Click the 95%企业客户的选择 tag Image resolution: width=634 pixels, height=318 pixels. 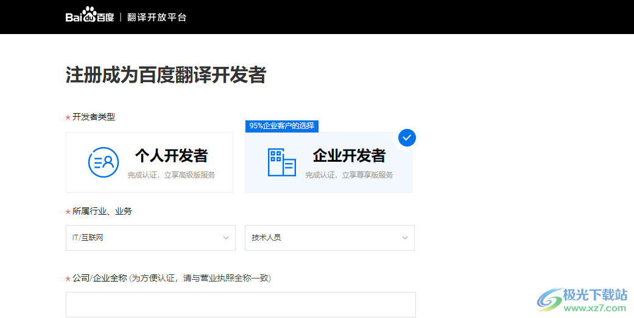(x=282, y=126)
